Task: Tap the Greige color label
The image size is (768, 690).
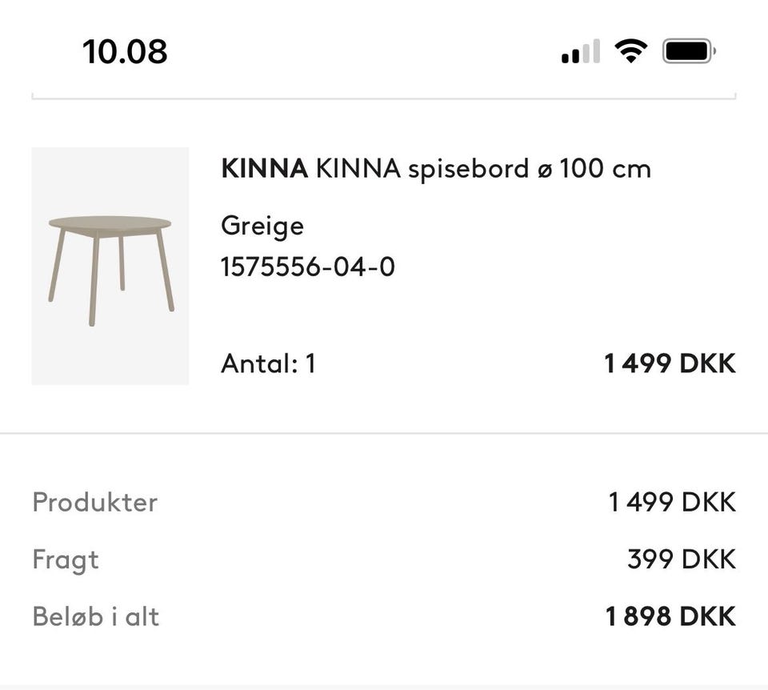Action: click(262, 226)
